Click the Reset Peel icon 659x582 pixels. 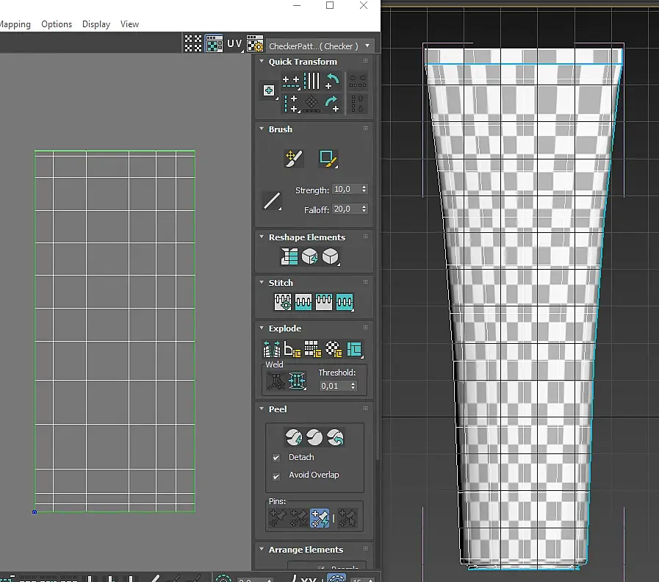tap(336, 437)
